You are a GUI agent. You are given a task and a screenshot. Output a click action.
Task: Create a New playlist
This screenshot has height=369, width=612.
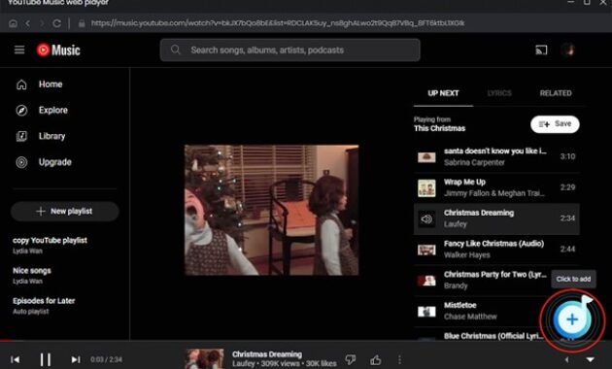(65, 211)
